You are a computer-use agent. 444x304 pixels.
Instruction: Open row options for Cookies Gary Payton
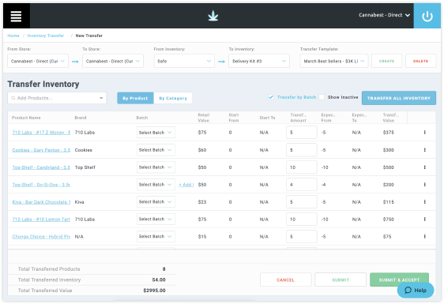(x=425, y=150)
